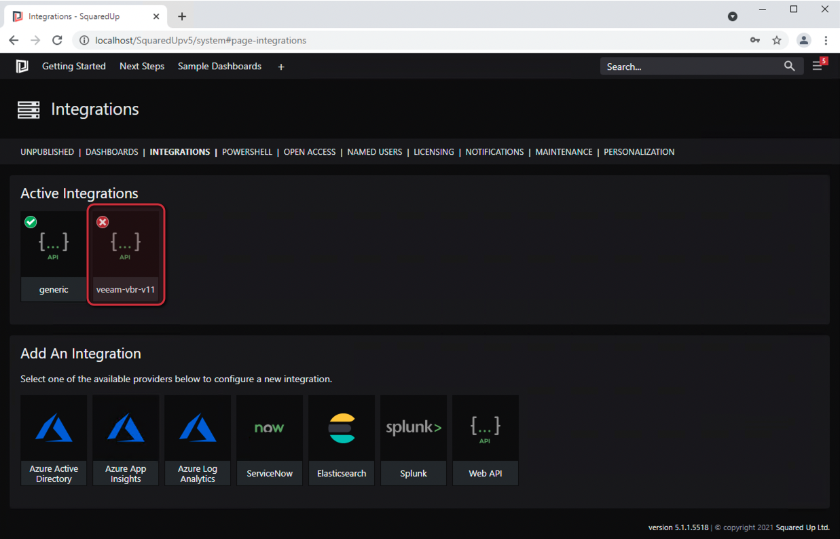Screen dimensions: 840x539
Task: Click the browser back arrow
Action: coord(14,40)
